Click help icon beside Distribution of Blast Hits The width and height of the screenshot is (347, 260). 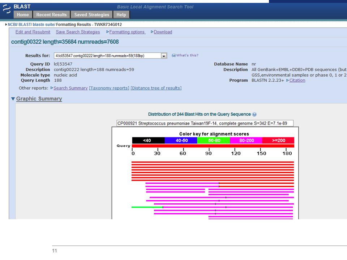click(254, 114)
